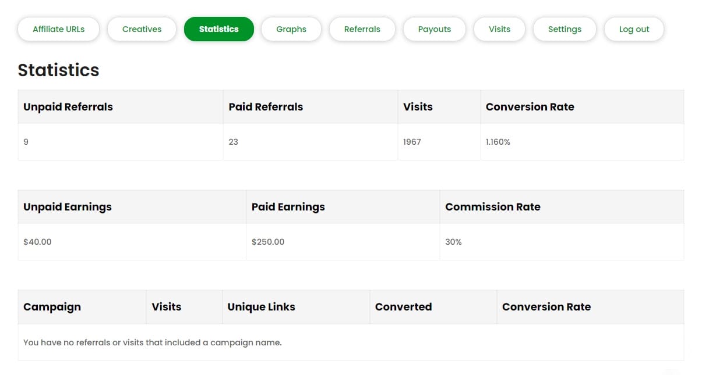Select the $250.00 paid earnings value
Image resolution: width=702 pixels, height=375 pixels.
click(268, 242)
